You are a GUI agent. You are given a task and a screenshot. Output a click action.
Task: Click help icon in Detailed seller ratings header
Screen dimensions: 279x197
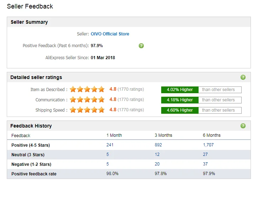[243, 77]
